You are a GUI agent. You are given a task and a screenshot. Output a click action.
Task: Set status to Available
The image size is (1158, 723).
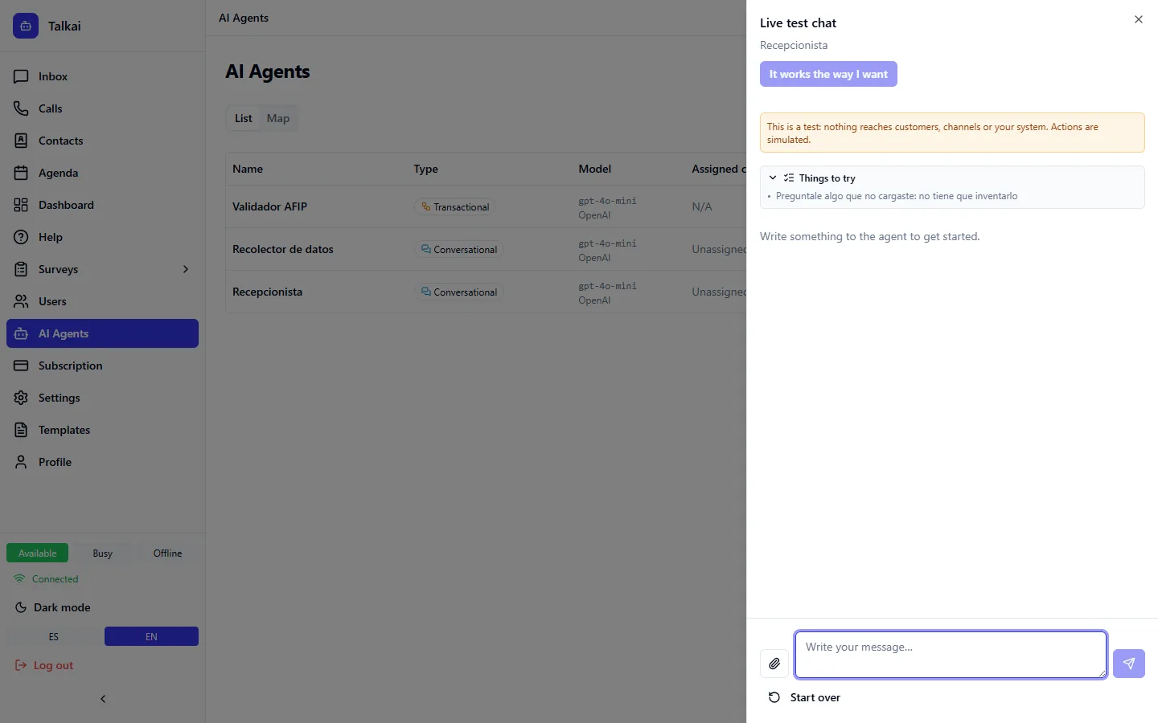pyautogui.click(x=37, y=553)
